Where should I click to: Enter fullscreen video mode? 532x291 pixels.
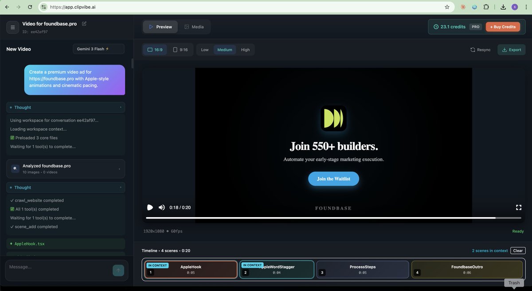pyautogui.click(x=518, y=207)
